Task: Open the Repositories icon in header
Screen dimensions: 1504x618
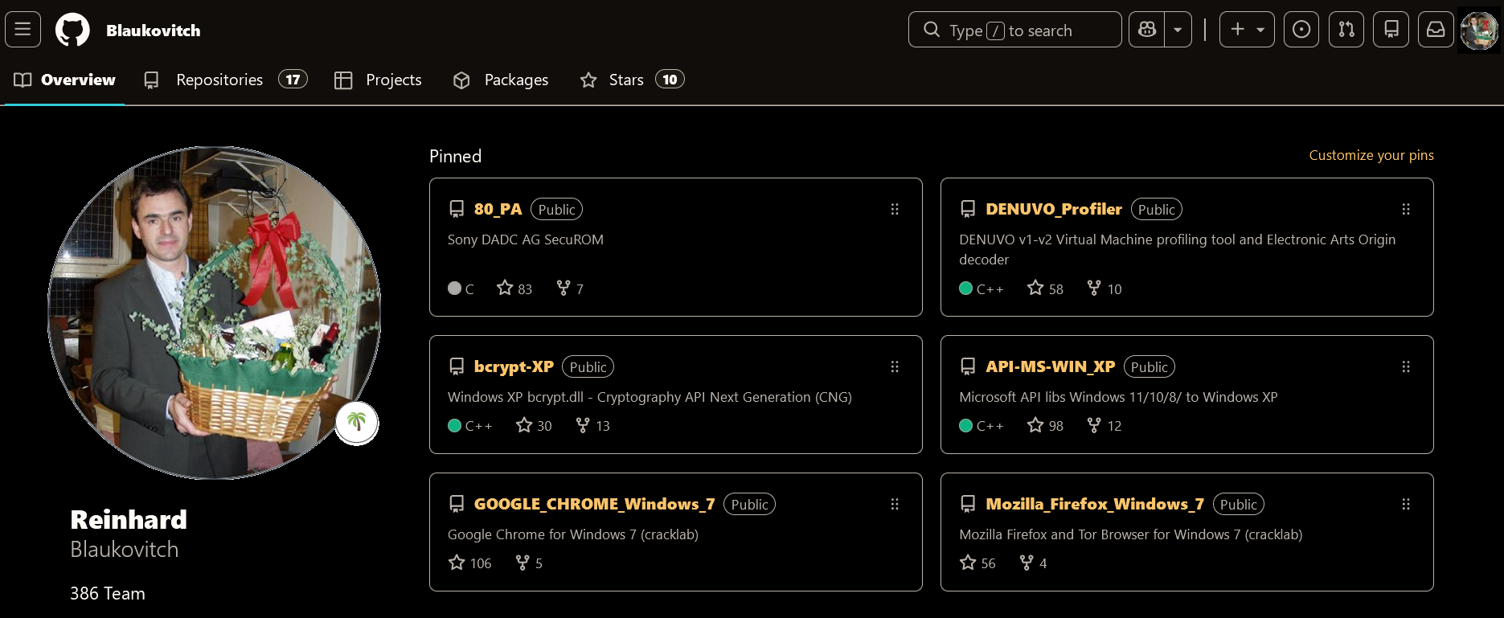Action: click(1391, 30)
